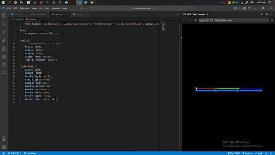
Task: Open the Selection menu
Action: tap(24, 8)
